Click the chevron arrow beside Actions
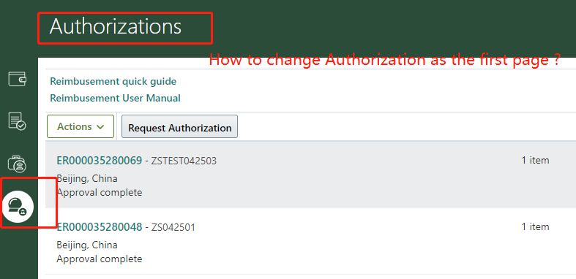The width and height of the screenshot is (576, 279). (100, 127)
